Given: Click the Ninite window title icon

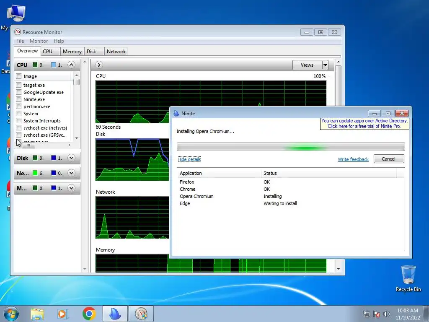Looking at the screenshot, I should click(176, 113).
